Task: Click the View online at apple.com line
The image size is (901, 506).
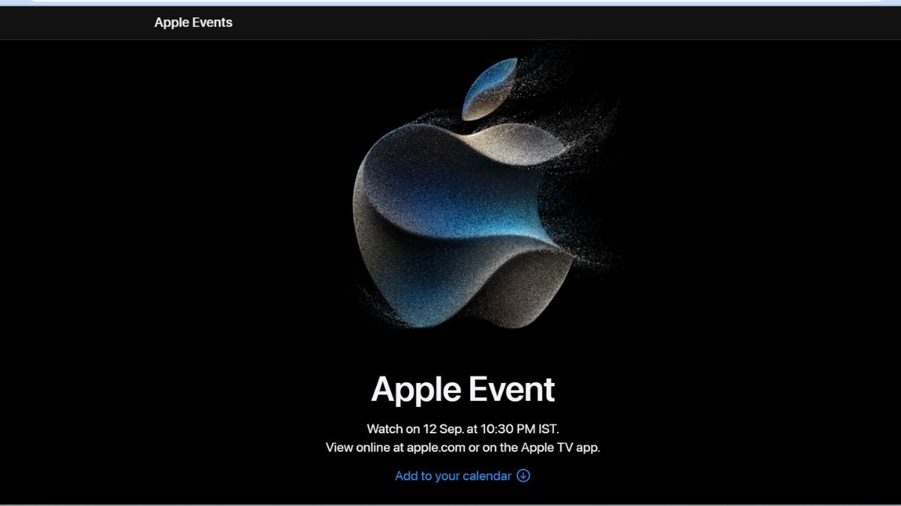Action: coord(463,448)
